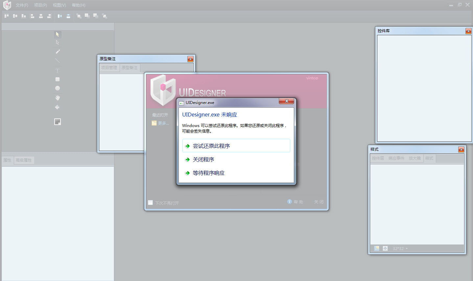Select the circle shape tool

[x=58, y=88]
